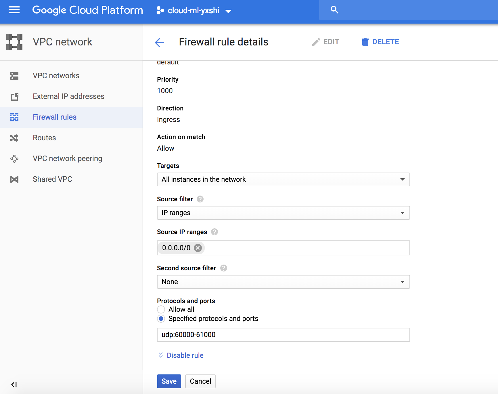This screenshot has height=394, width=498.
Task: Click the Firewall rules brick icon
Action: pos(14,117)
